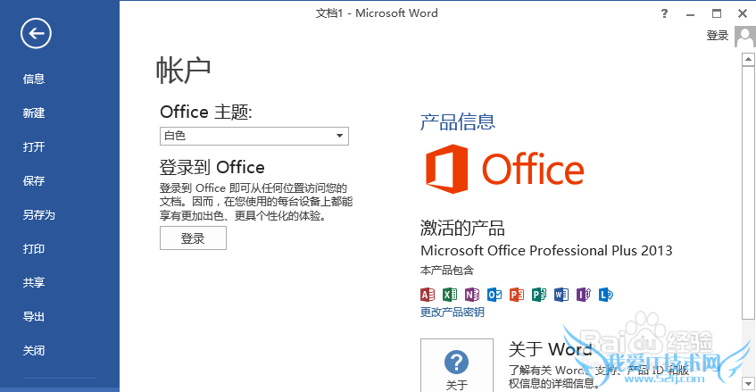This screenshot has height=392, width=756.
Task: Open 另存为 from the sidebar
Action: pos(39,214)
